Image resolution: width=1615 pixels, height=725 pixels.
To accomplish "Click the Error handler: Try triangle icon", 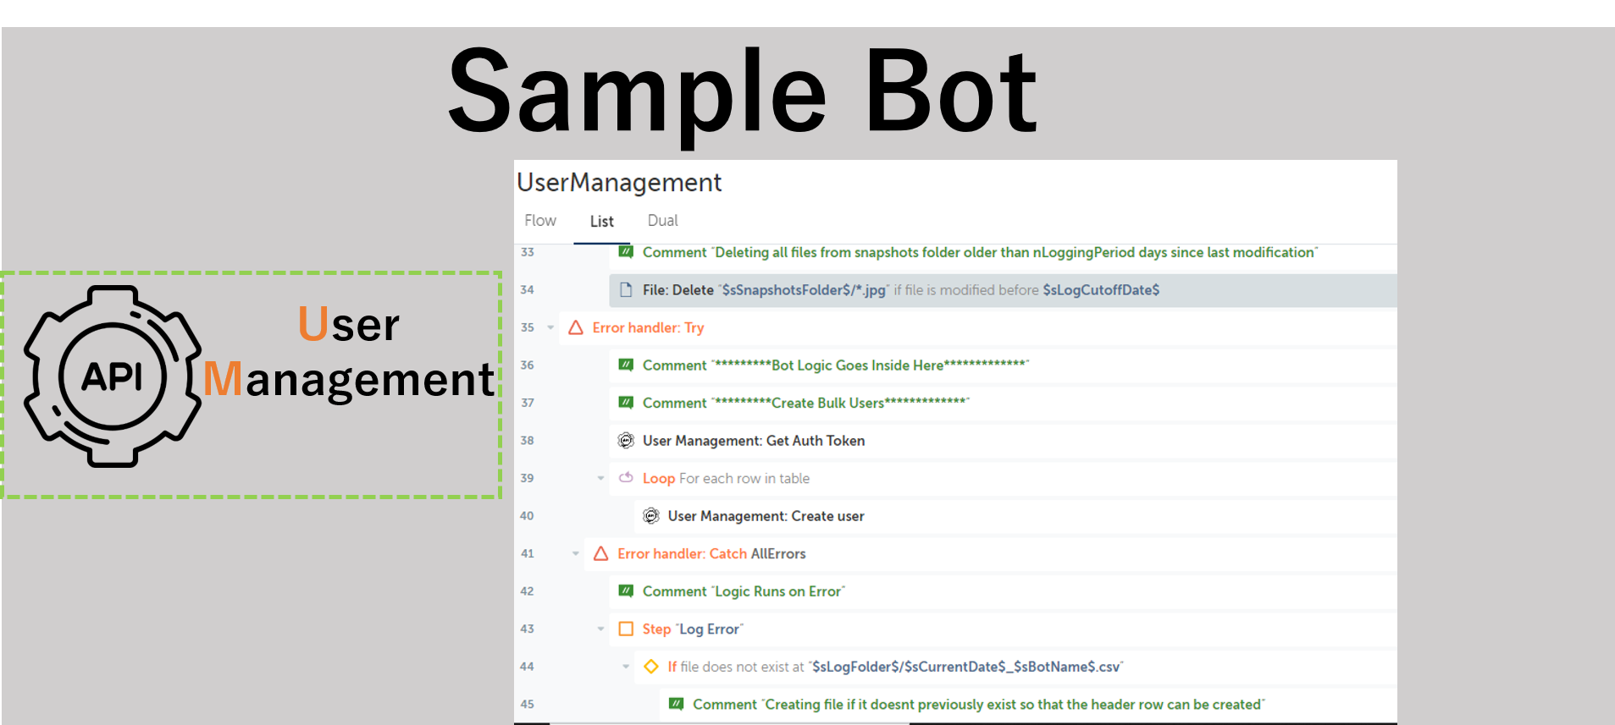I will [576, 327].
